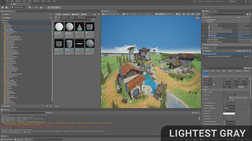
Task: Enable Real Time Capture checkbox
Action: pyautogui.click(x=224, y=92)
